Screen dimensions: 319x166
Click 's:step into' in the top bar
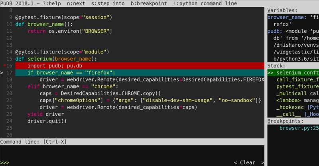pyautogui.click(x=108, y=4)
